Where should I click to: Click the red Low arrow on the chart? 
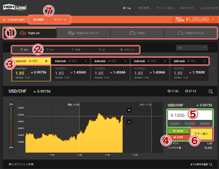coord(129,122)
